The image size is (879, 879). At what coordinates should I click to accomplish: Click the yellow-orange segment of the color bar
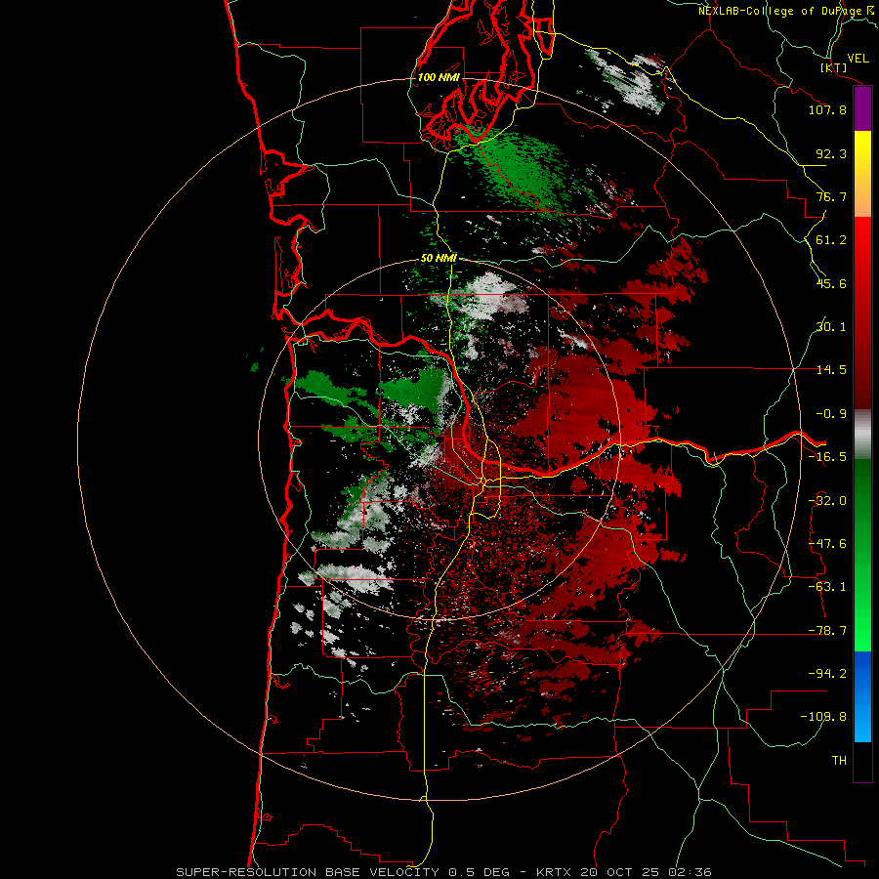tap(862, 174)
